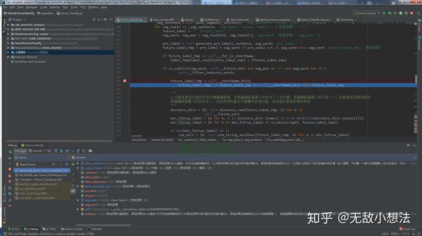Expand the NewsFutrueClassify tree node
This screenshot has width=422, height=236.
(x=9, y=43)
